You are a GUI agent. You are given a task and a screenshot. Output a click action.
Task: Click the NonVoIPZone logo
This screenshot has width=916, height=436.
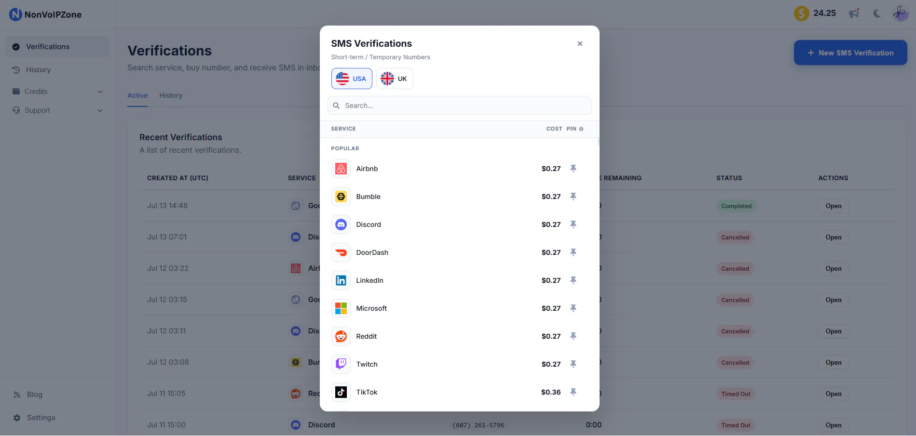pyautogui.click(x=45, y=14)
